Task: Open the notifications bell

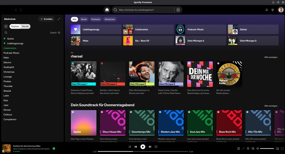Action: click(267, 10)
